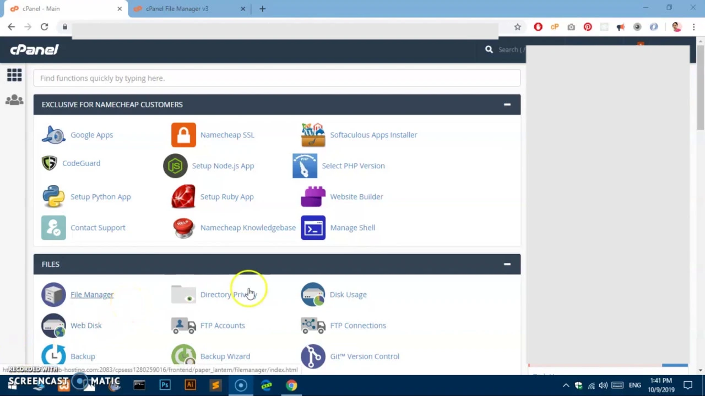Open the FTP Accounts truck icon
The height and width of the screenshot is (396, 705).
pyautogui.click(x=183, y=325)
